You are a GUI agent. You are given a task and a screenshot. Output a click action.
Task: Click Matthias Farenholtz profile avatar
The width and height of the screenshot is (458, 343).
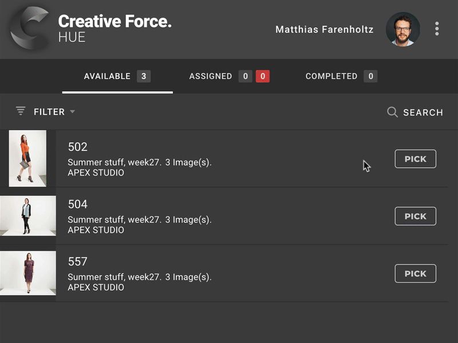click(x=402, y=30)
